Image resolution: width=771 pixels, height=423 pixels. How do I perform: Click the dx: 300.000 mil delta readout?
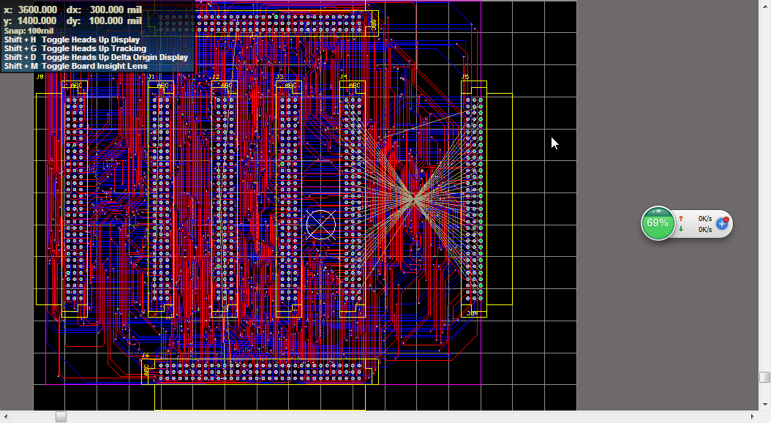[105, 10]
